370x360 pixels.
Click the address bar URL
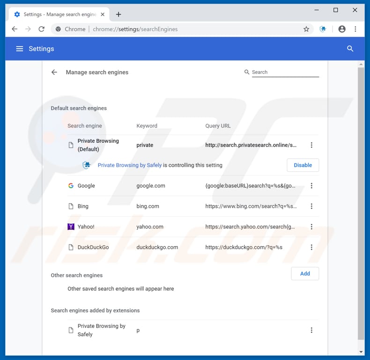point(135,29)
